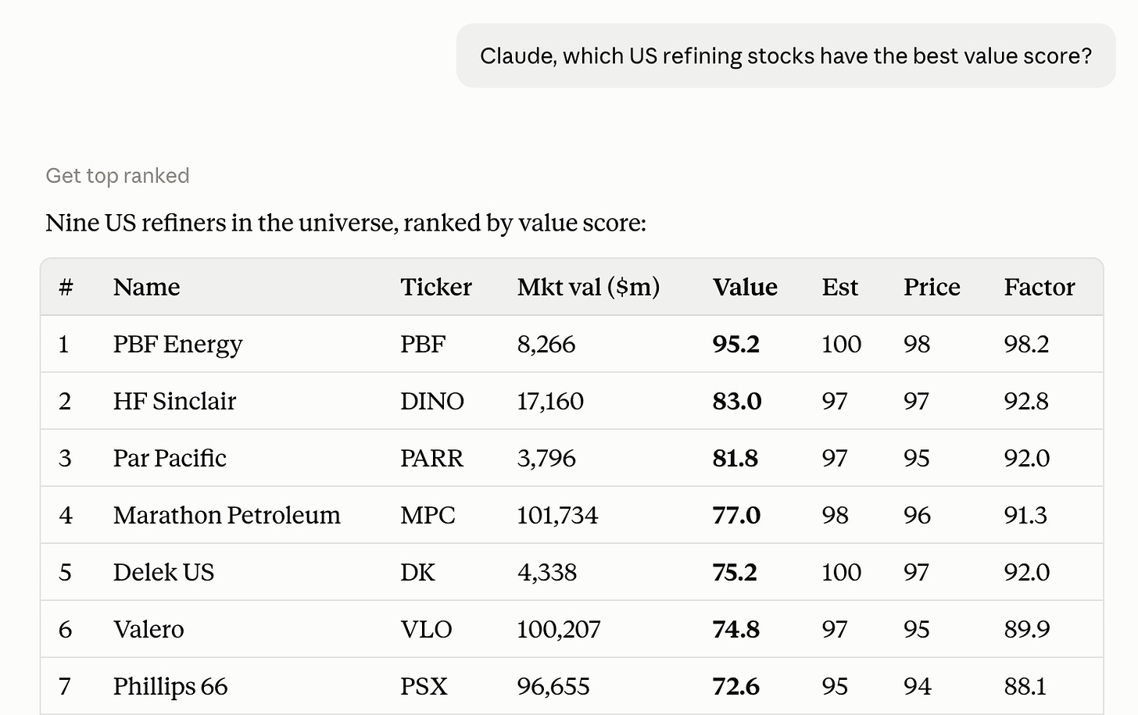Click the DK ticker cell
The width and height of the screenshot is (1138, 715).
pyautogui.click(x=417, y=572)
